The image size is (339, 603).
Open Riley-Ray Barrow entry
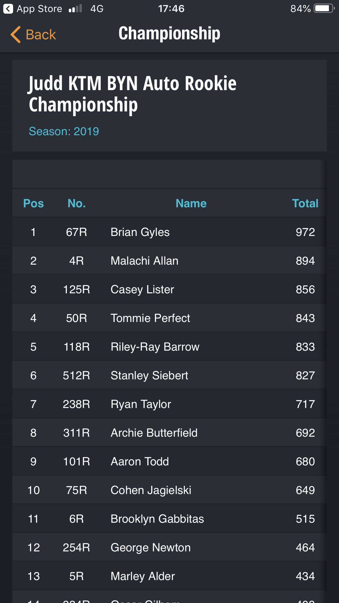click(x=169, y=347)
